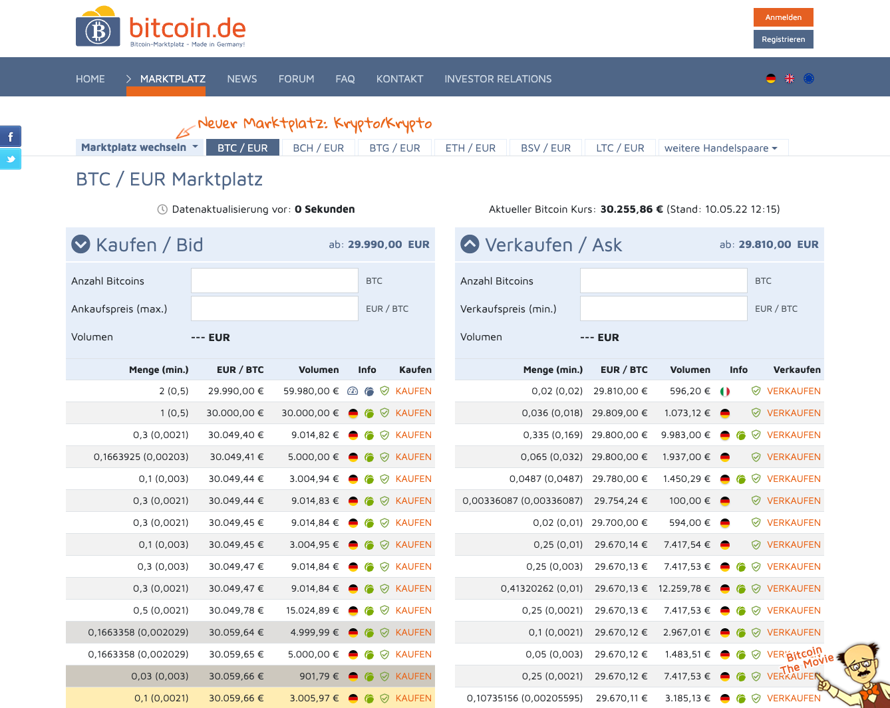Switch language via the UK flag icon
This screenshot has height=708, width=890.
click(790, 78)
